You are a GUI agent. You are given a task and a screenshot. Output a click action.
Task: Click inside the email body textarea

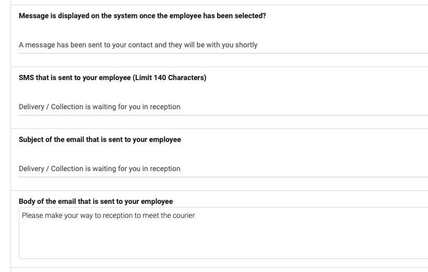223,233
